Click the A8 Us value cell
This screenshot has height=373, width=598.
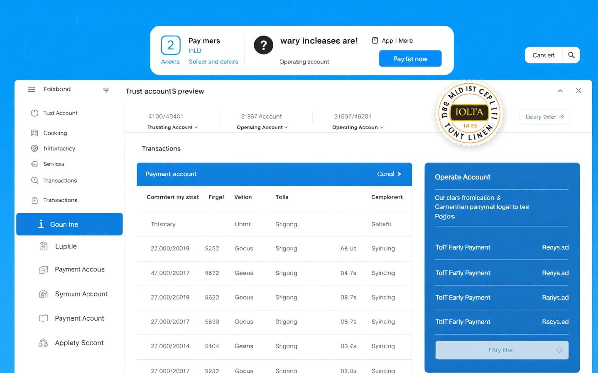tap(348, 249)
